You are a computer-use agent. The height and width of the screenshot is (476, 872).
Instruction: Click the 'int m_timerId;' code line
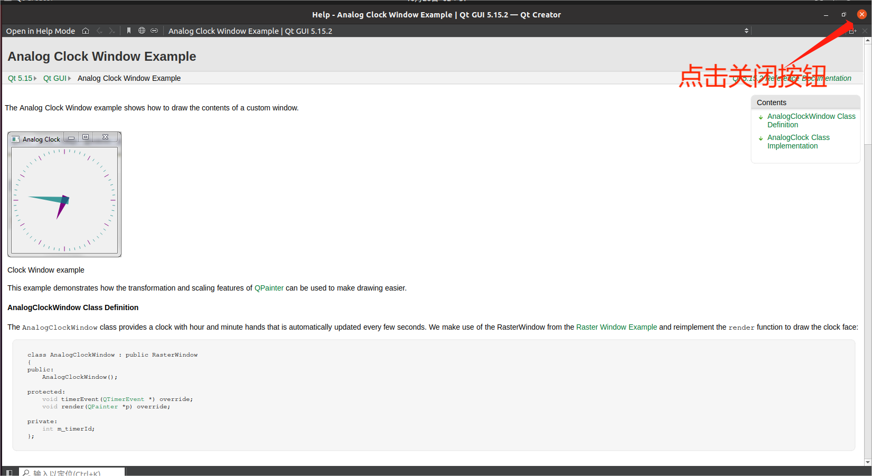(69, 429)
